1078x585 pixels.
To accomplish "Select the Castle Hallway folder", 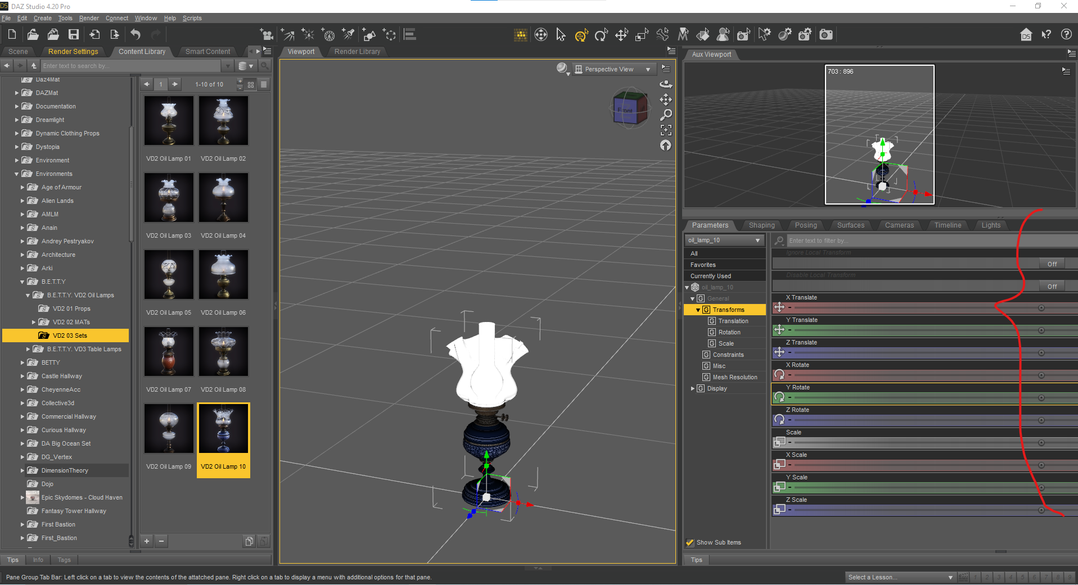I will coord(62,377).
